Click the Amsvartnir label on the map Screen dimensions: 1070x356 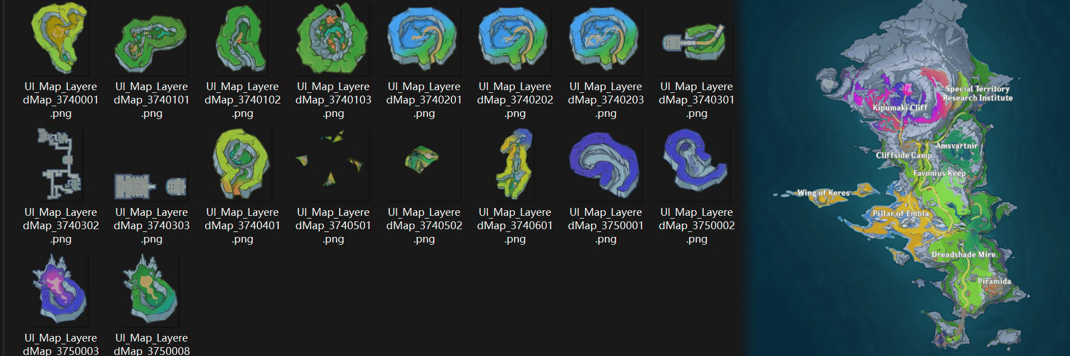pos(956,146)
